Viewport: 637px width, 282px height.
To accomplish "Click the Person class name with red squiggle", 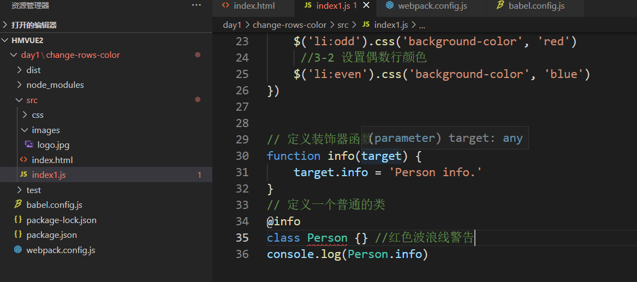I will [x=328, y=238].
